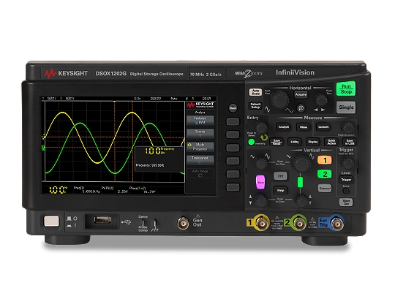Viewport: 395px width, 296px height.
Task: Push the softkey next to Features DVM
Action: 233,121
